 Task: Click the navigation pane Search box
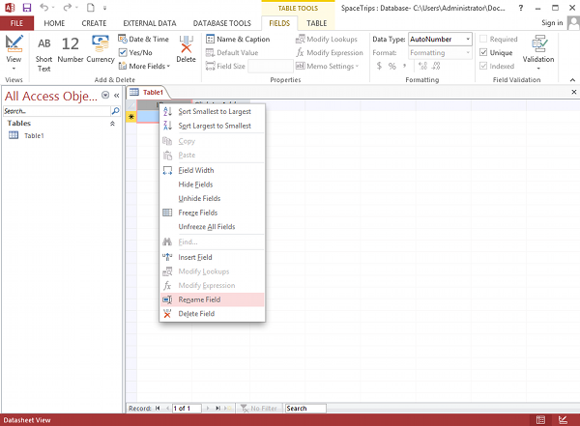click(57, 110)
